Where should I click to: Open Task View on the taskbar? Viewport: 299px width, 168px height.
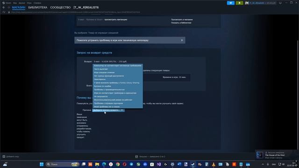[84, 164]
